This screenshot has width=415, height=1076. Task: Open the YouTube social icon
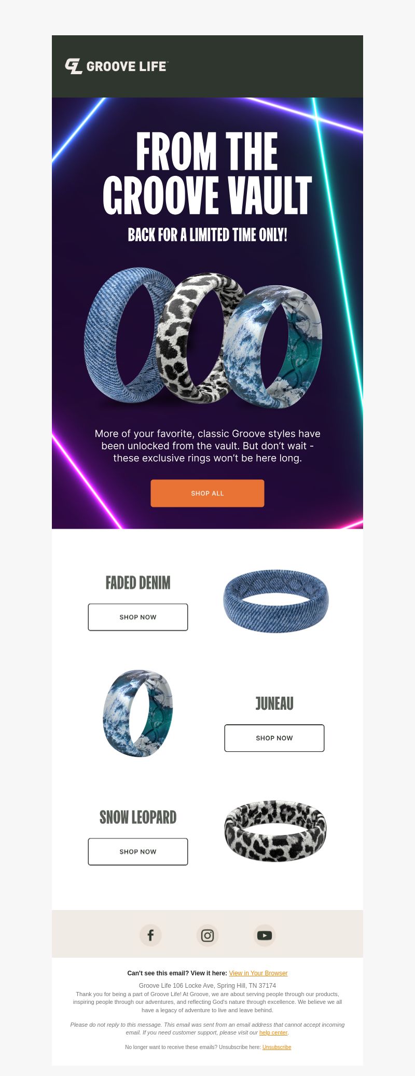(x=265, y=935)
